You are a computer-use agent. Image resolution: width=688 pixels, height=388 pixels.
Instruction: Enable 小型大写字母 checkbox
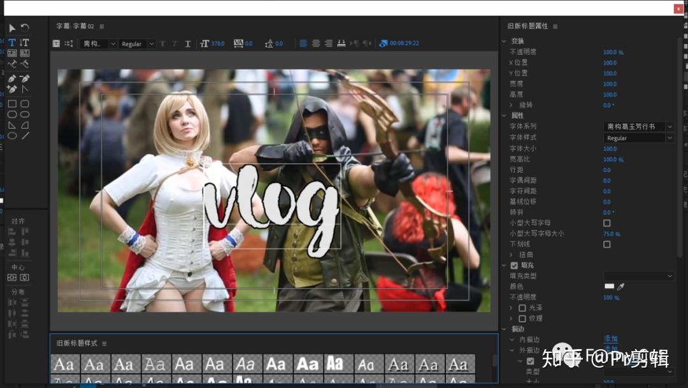(x=607, y=223)
